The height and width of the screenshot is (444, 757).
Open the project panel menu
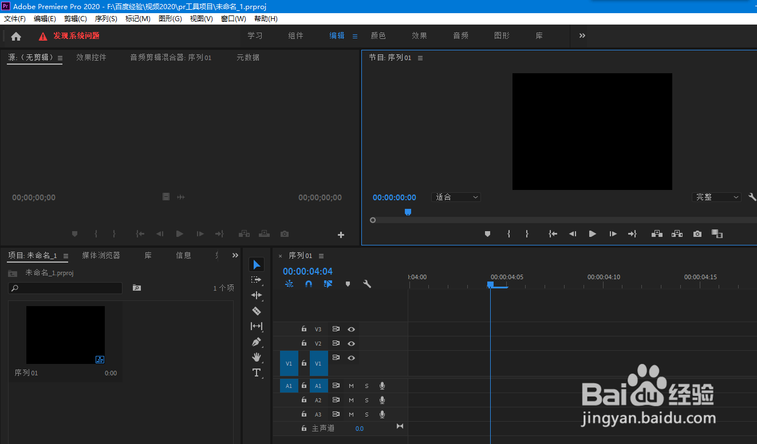pyautogui.click(x=66, y=256)
